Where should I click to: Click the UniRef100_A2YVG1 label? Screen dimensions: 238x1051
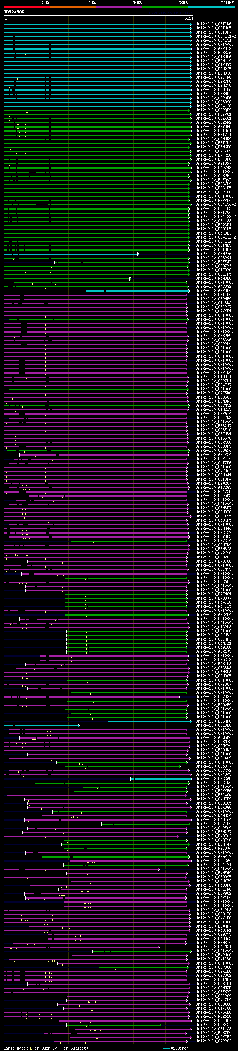click(x=213, y=114)
